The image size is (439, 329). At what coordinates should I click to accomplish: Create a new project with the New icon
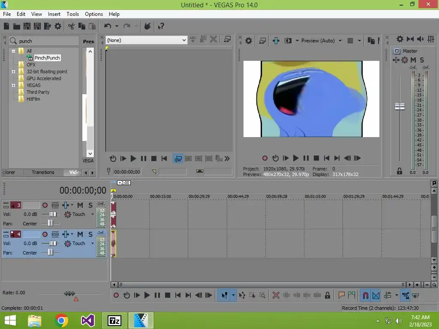coord(6,26)
